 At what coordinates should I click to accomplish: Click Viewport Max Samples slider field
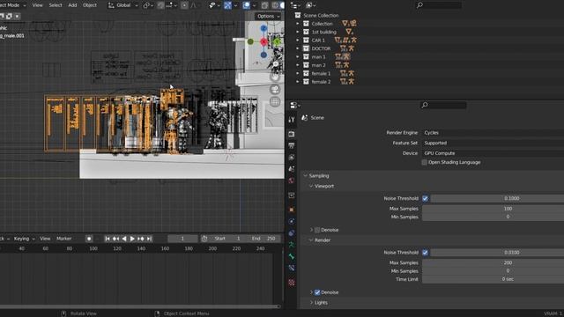click(x=493, y=209)
